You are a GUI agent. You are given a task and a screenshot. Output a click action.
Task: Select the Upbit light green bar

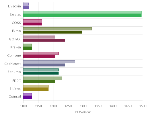(42, 78)
